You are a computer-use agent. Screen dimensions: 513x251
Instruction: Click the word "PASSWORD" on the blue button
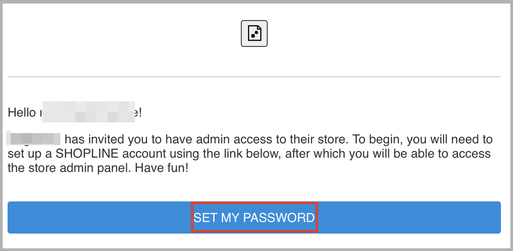tap(279, 218)
